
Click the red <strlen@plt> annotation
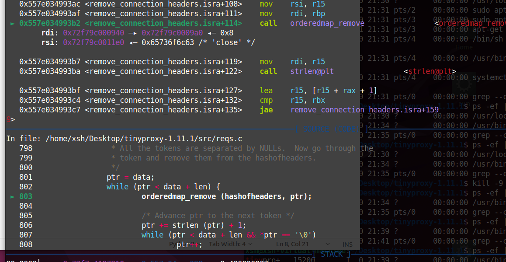tap(430, 71)
